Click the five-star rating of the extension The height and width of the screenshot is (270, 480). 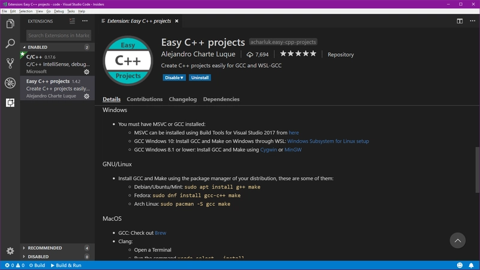click(x=298, y=54)
